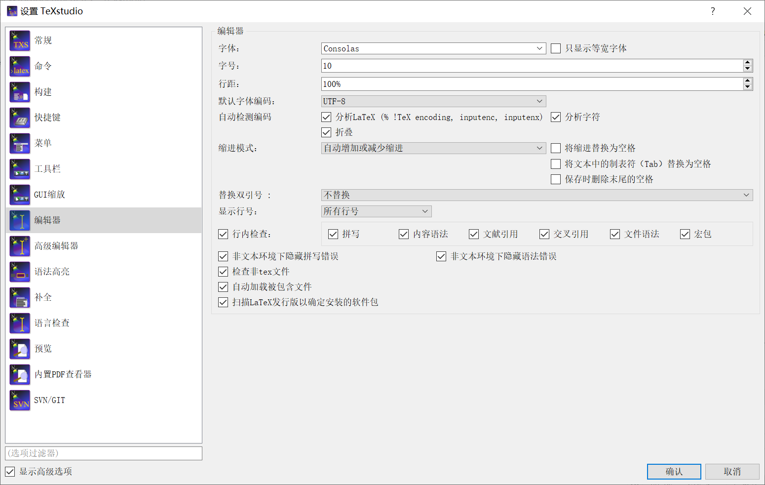Image resolution: width=765 pixels, height=485 pixels.
Task: Toggle the 分析字符 checkbox
Action: (556, 117)
